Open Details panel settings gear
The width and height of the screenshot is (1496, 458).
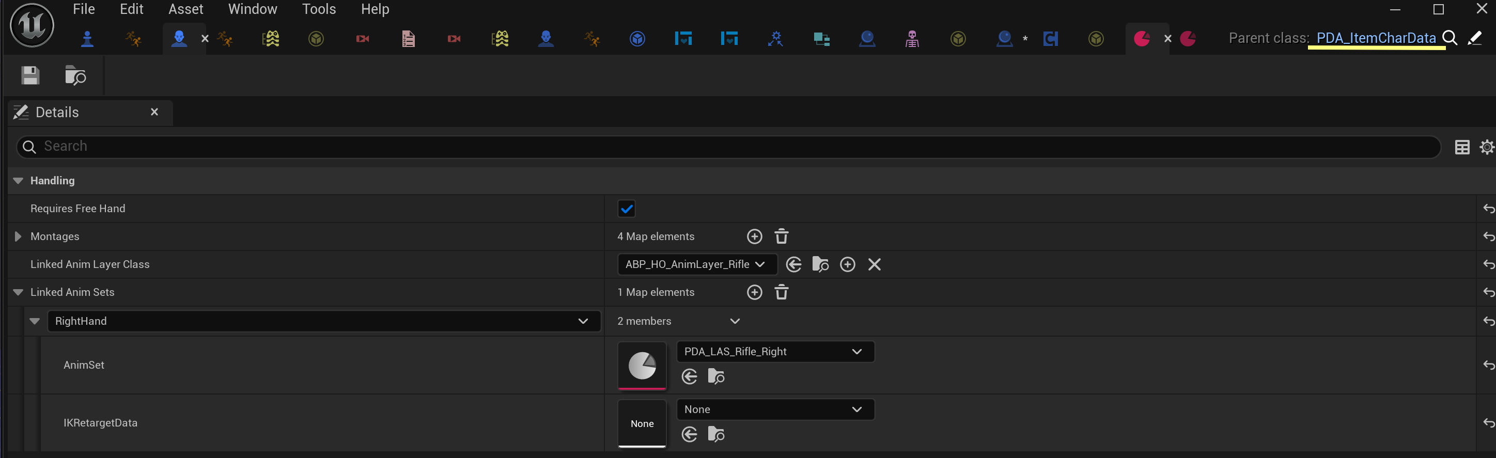[1487, 147]
